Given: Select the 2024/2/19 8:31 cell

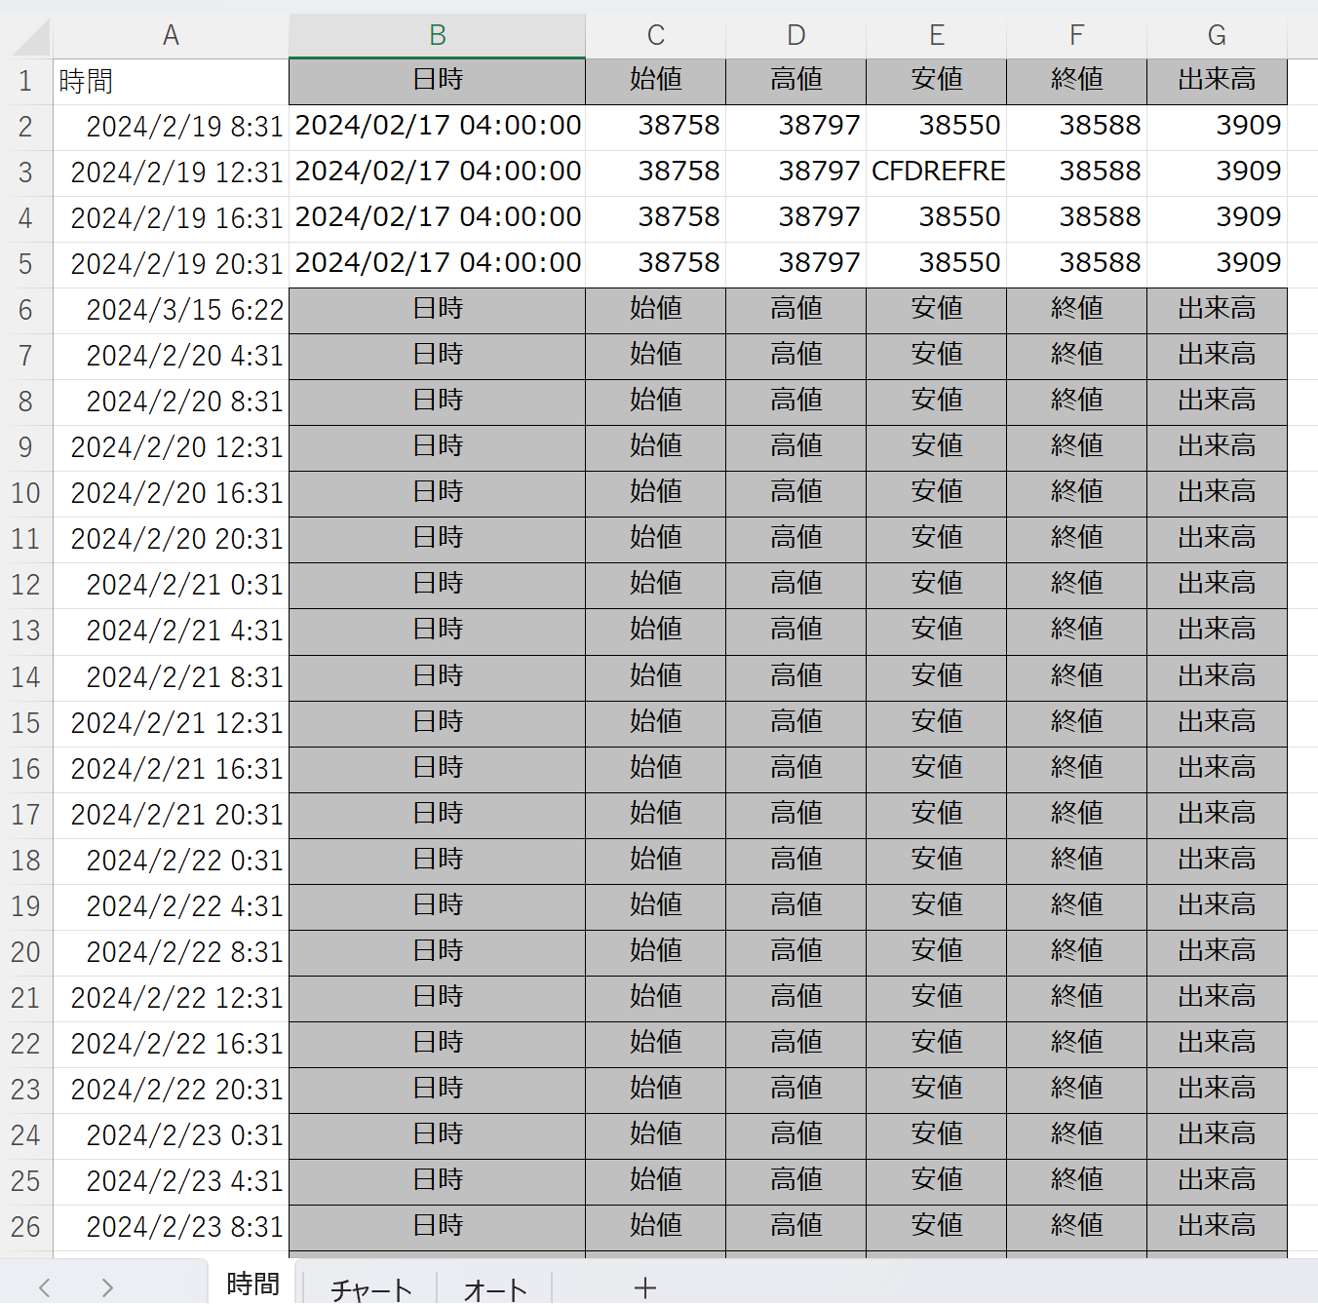Looking at the screenshot, I should (x=171, y=127).
